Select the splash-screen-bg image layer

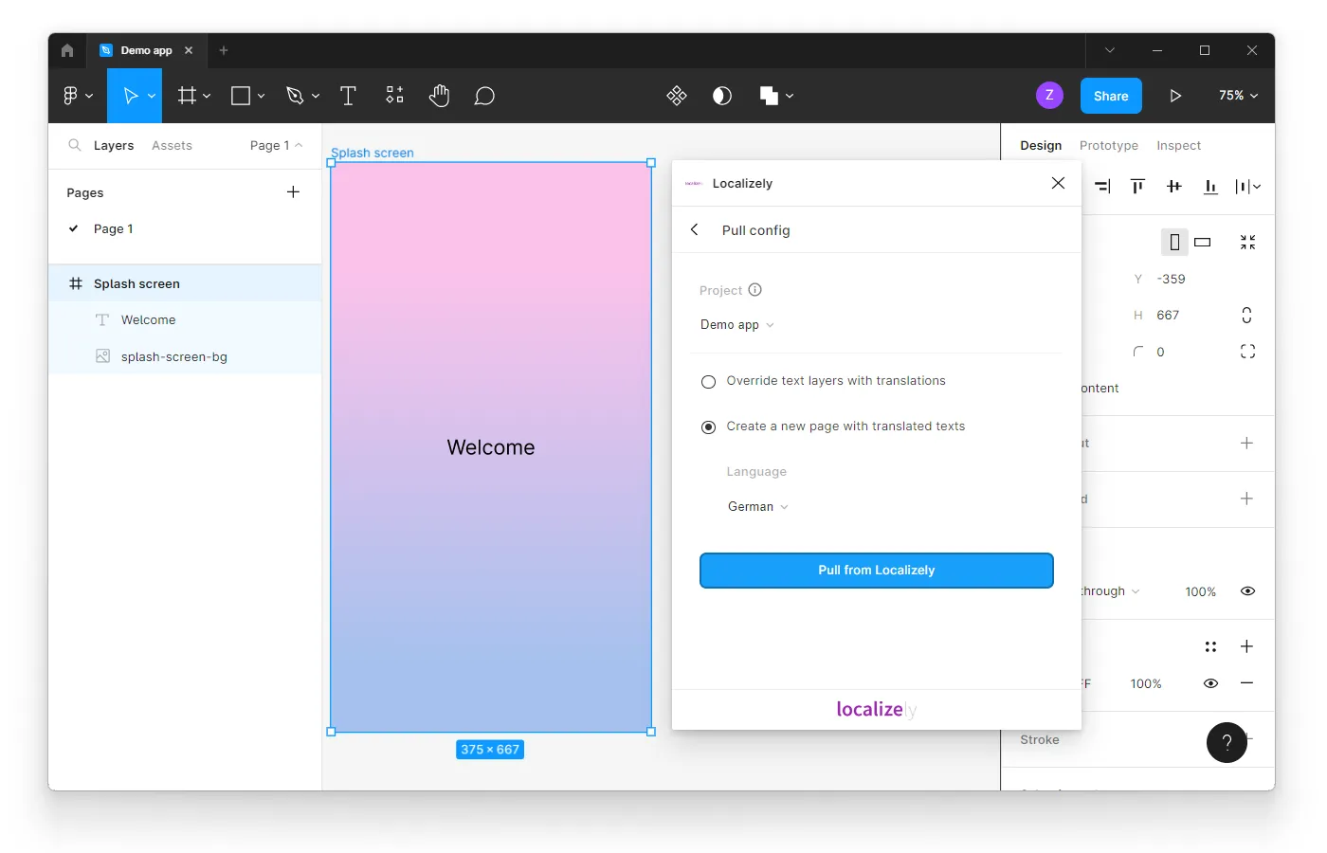tap(185, 356)
